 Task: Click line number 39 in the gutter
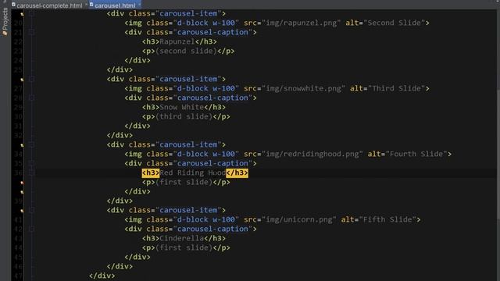[x=18, y=201]
